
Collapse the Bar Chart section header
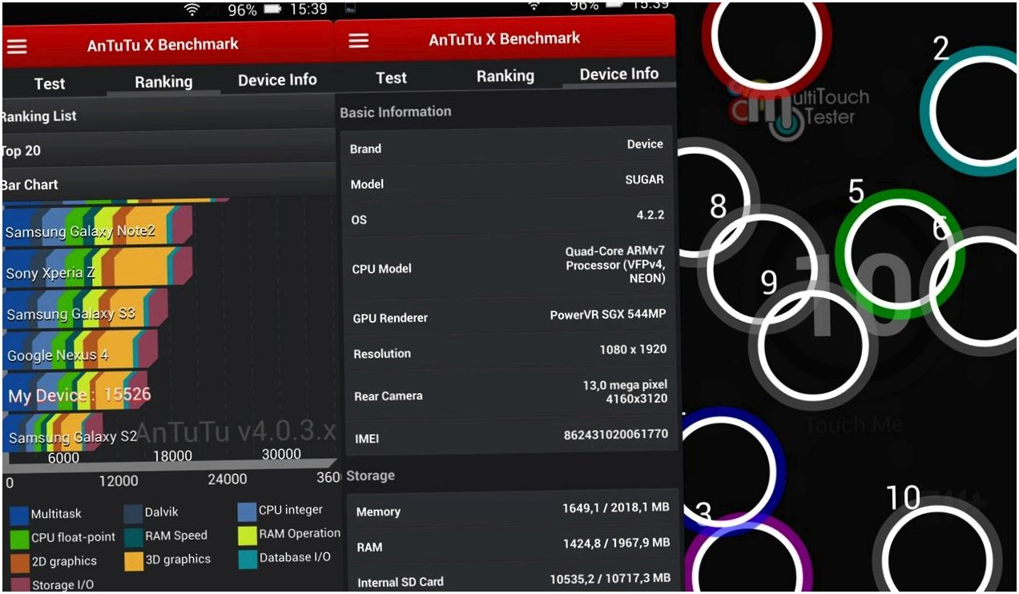click(168, 183)
